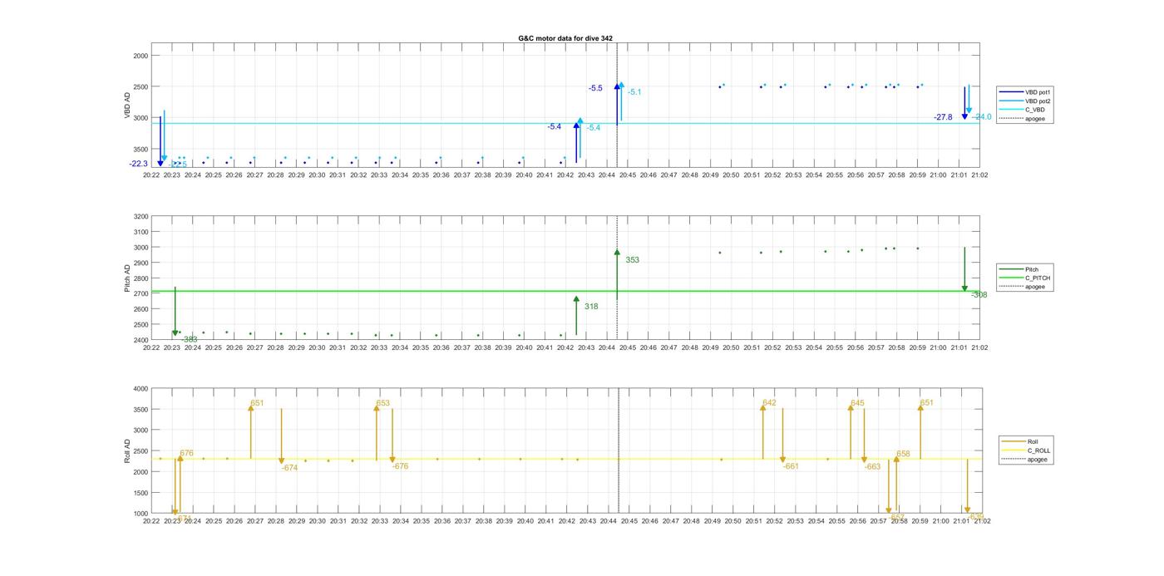Click the "2000" tick on VBD AD axis
Viewport: 1164px width, 576px height.
click(140, 56)
